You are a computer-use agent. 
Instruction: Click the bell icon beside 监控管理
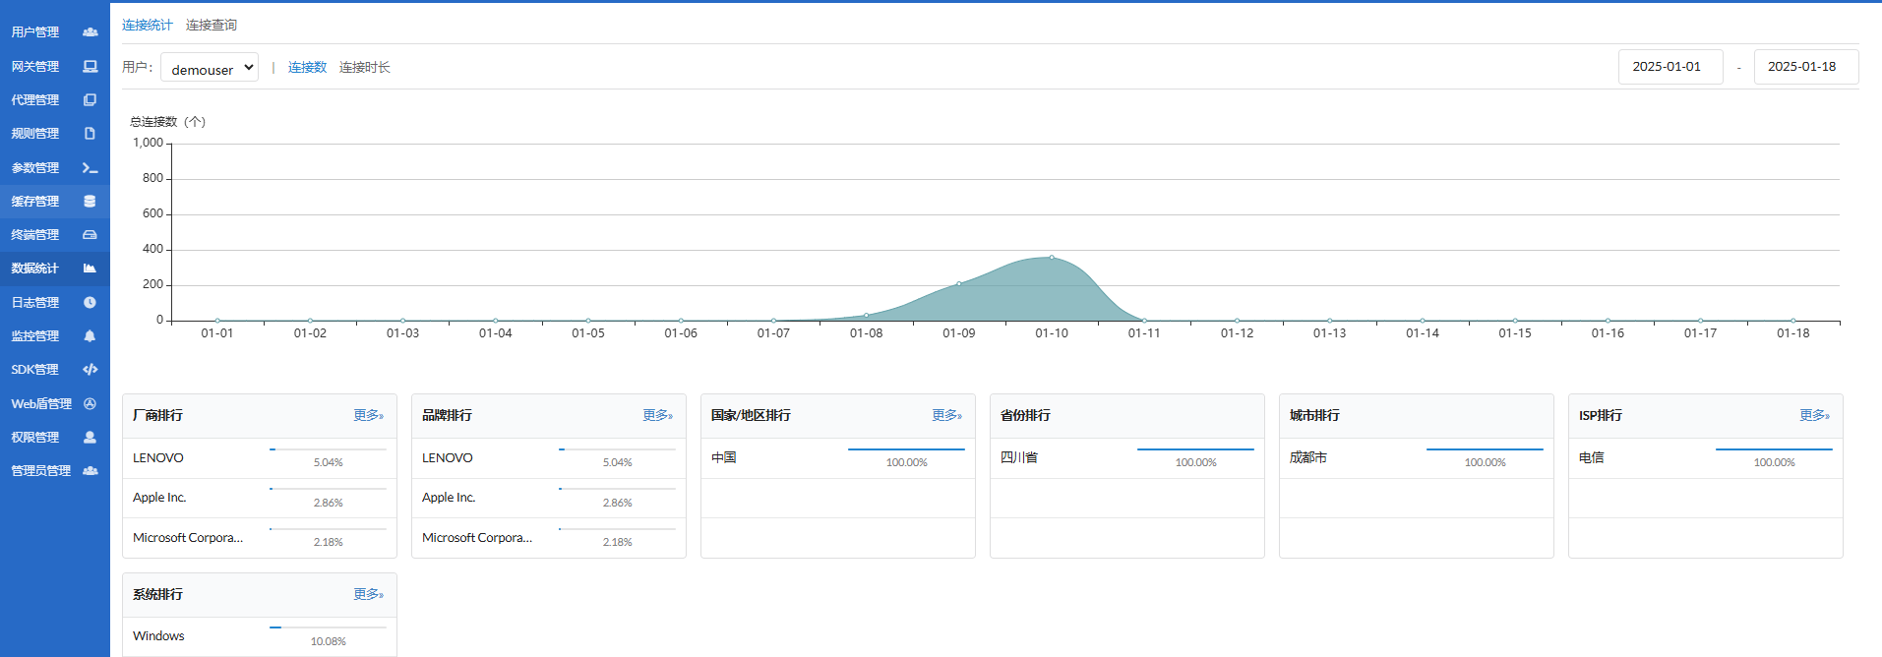click(91, 336)
